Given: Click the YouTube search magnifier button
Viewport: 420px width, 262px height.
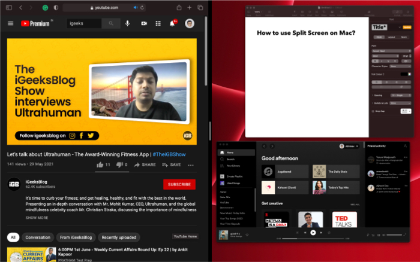Looking at the screenshot, I should pos(111,23).
